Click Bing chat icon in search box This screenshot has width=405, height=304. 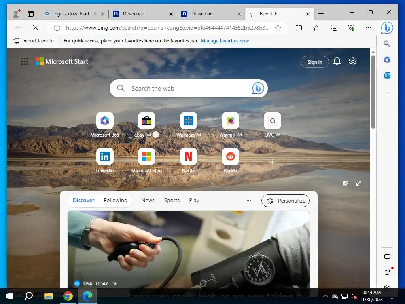(258, 88)
